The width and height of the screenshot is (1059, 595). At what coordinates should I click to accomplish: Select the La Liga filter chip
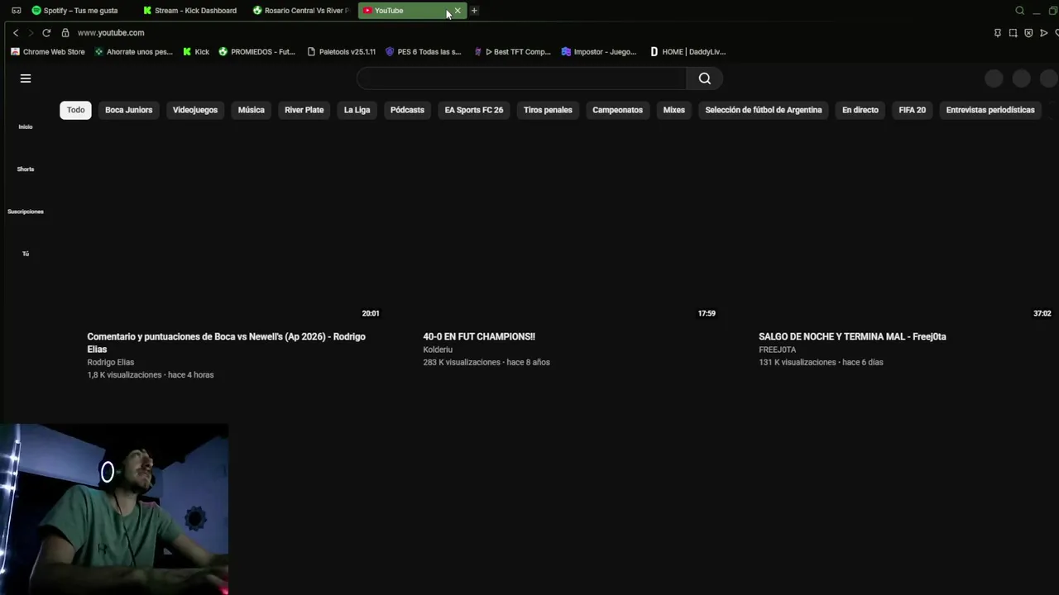click(x=357, y=110)
